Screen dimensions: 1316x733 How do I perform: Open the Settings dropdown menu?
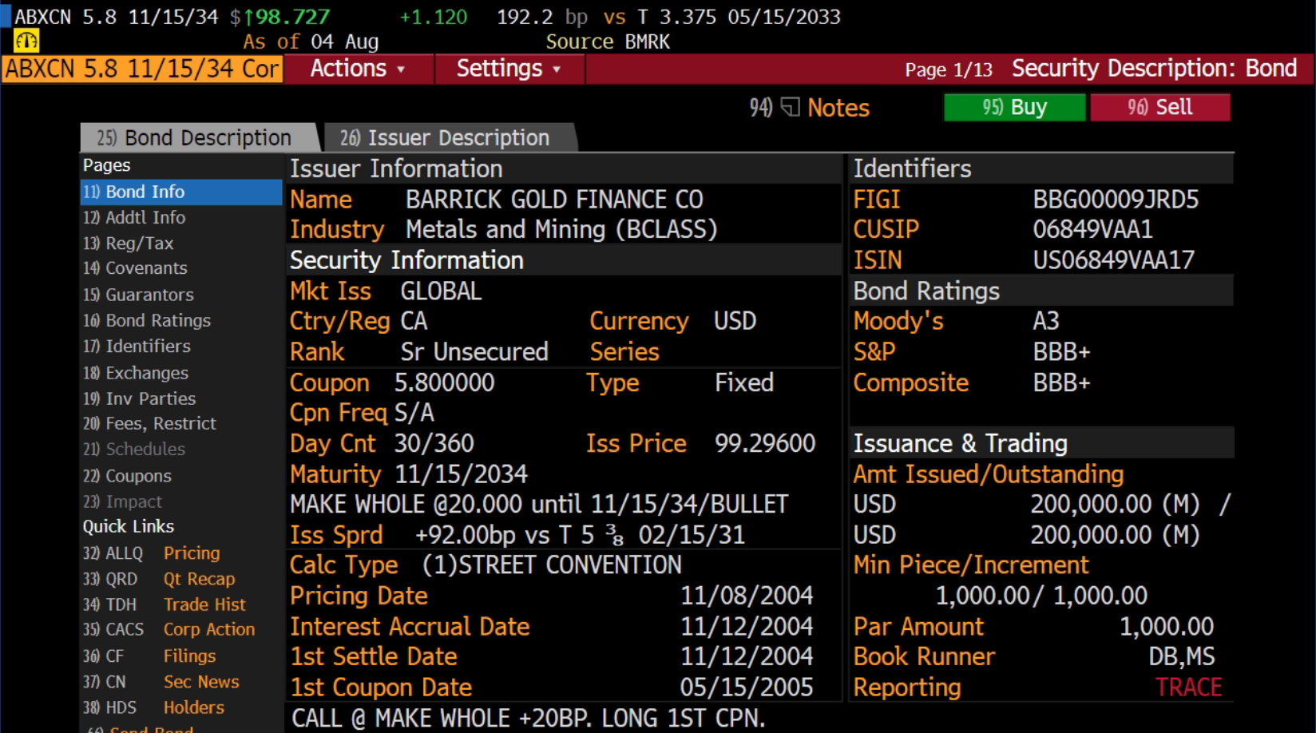click(509, 69)
